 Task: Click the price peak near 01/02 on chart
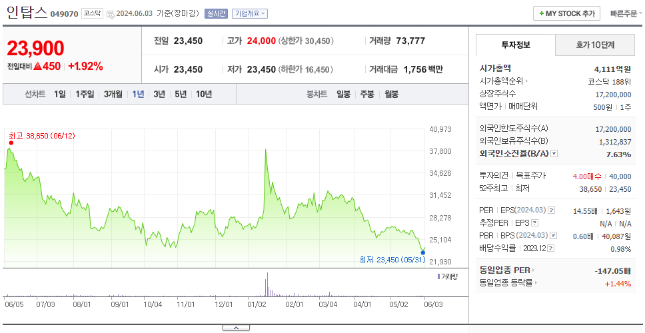tap(266, 151)
